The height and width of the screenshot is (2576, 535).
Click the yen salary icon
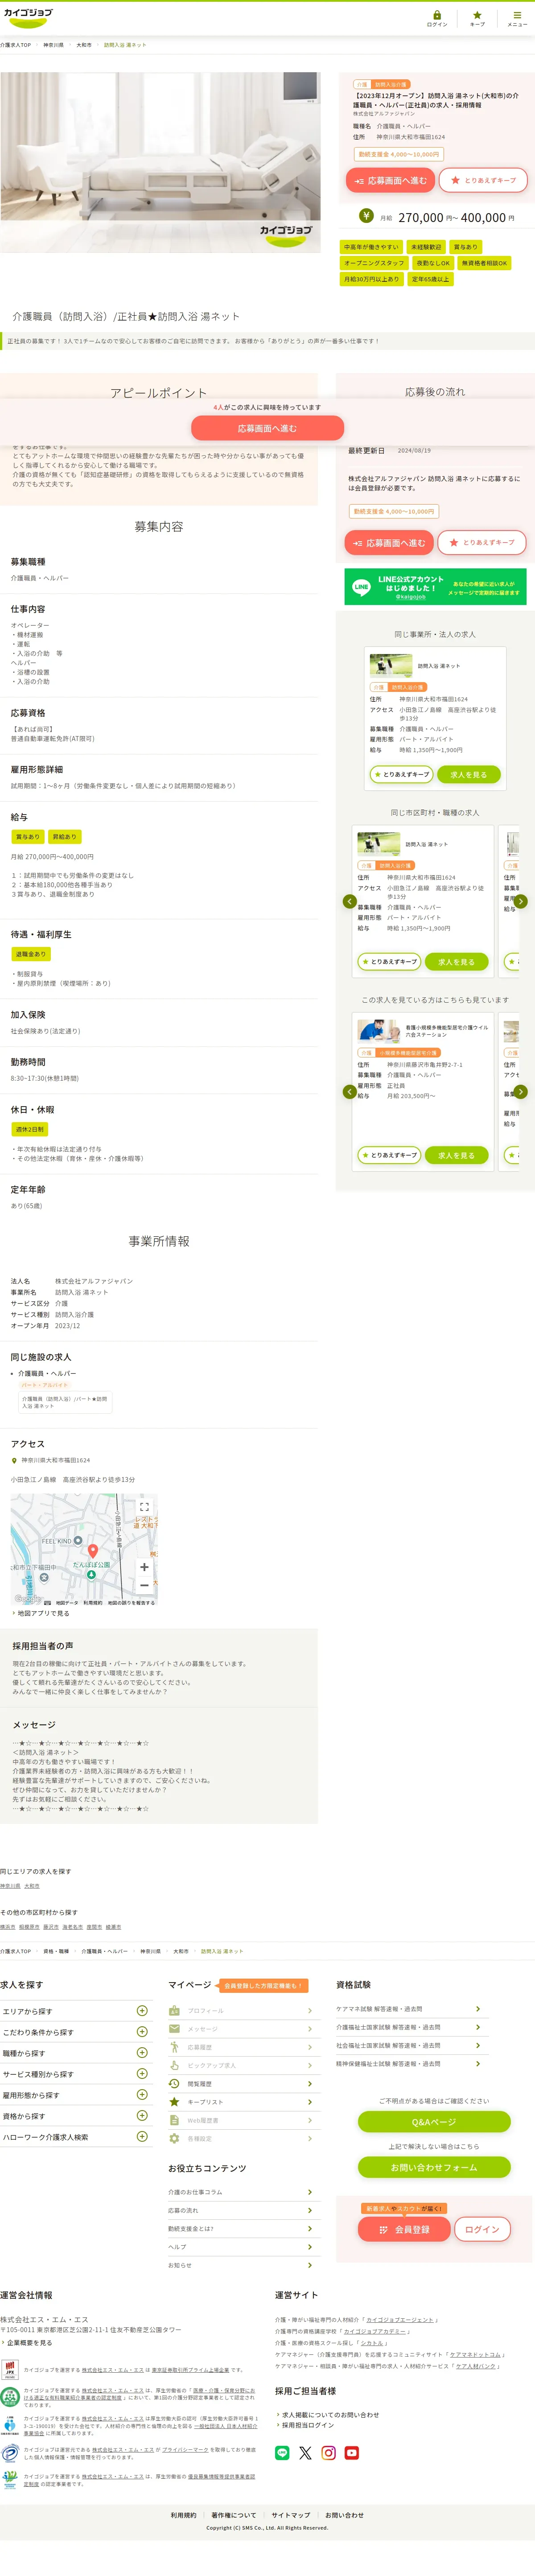pyautogui.click(x=366, y=215)
